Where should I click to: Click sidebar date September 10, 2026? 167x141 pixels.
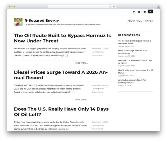pos(126,66)
